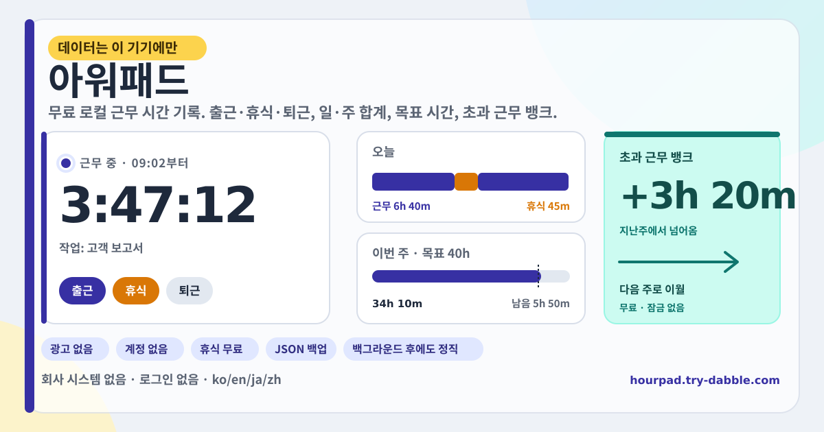Click the 무료 · 잠금 없음 text

point(652,308)
